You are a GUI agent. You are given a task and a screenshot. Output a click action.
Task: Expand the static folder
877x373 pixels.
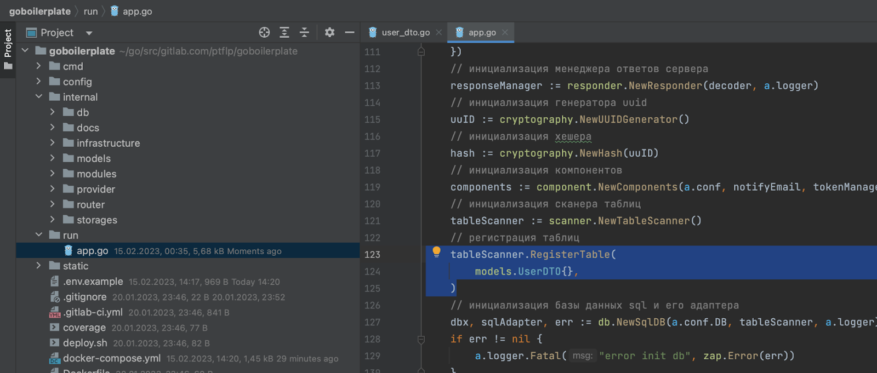[x=39, y=266]
